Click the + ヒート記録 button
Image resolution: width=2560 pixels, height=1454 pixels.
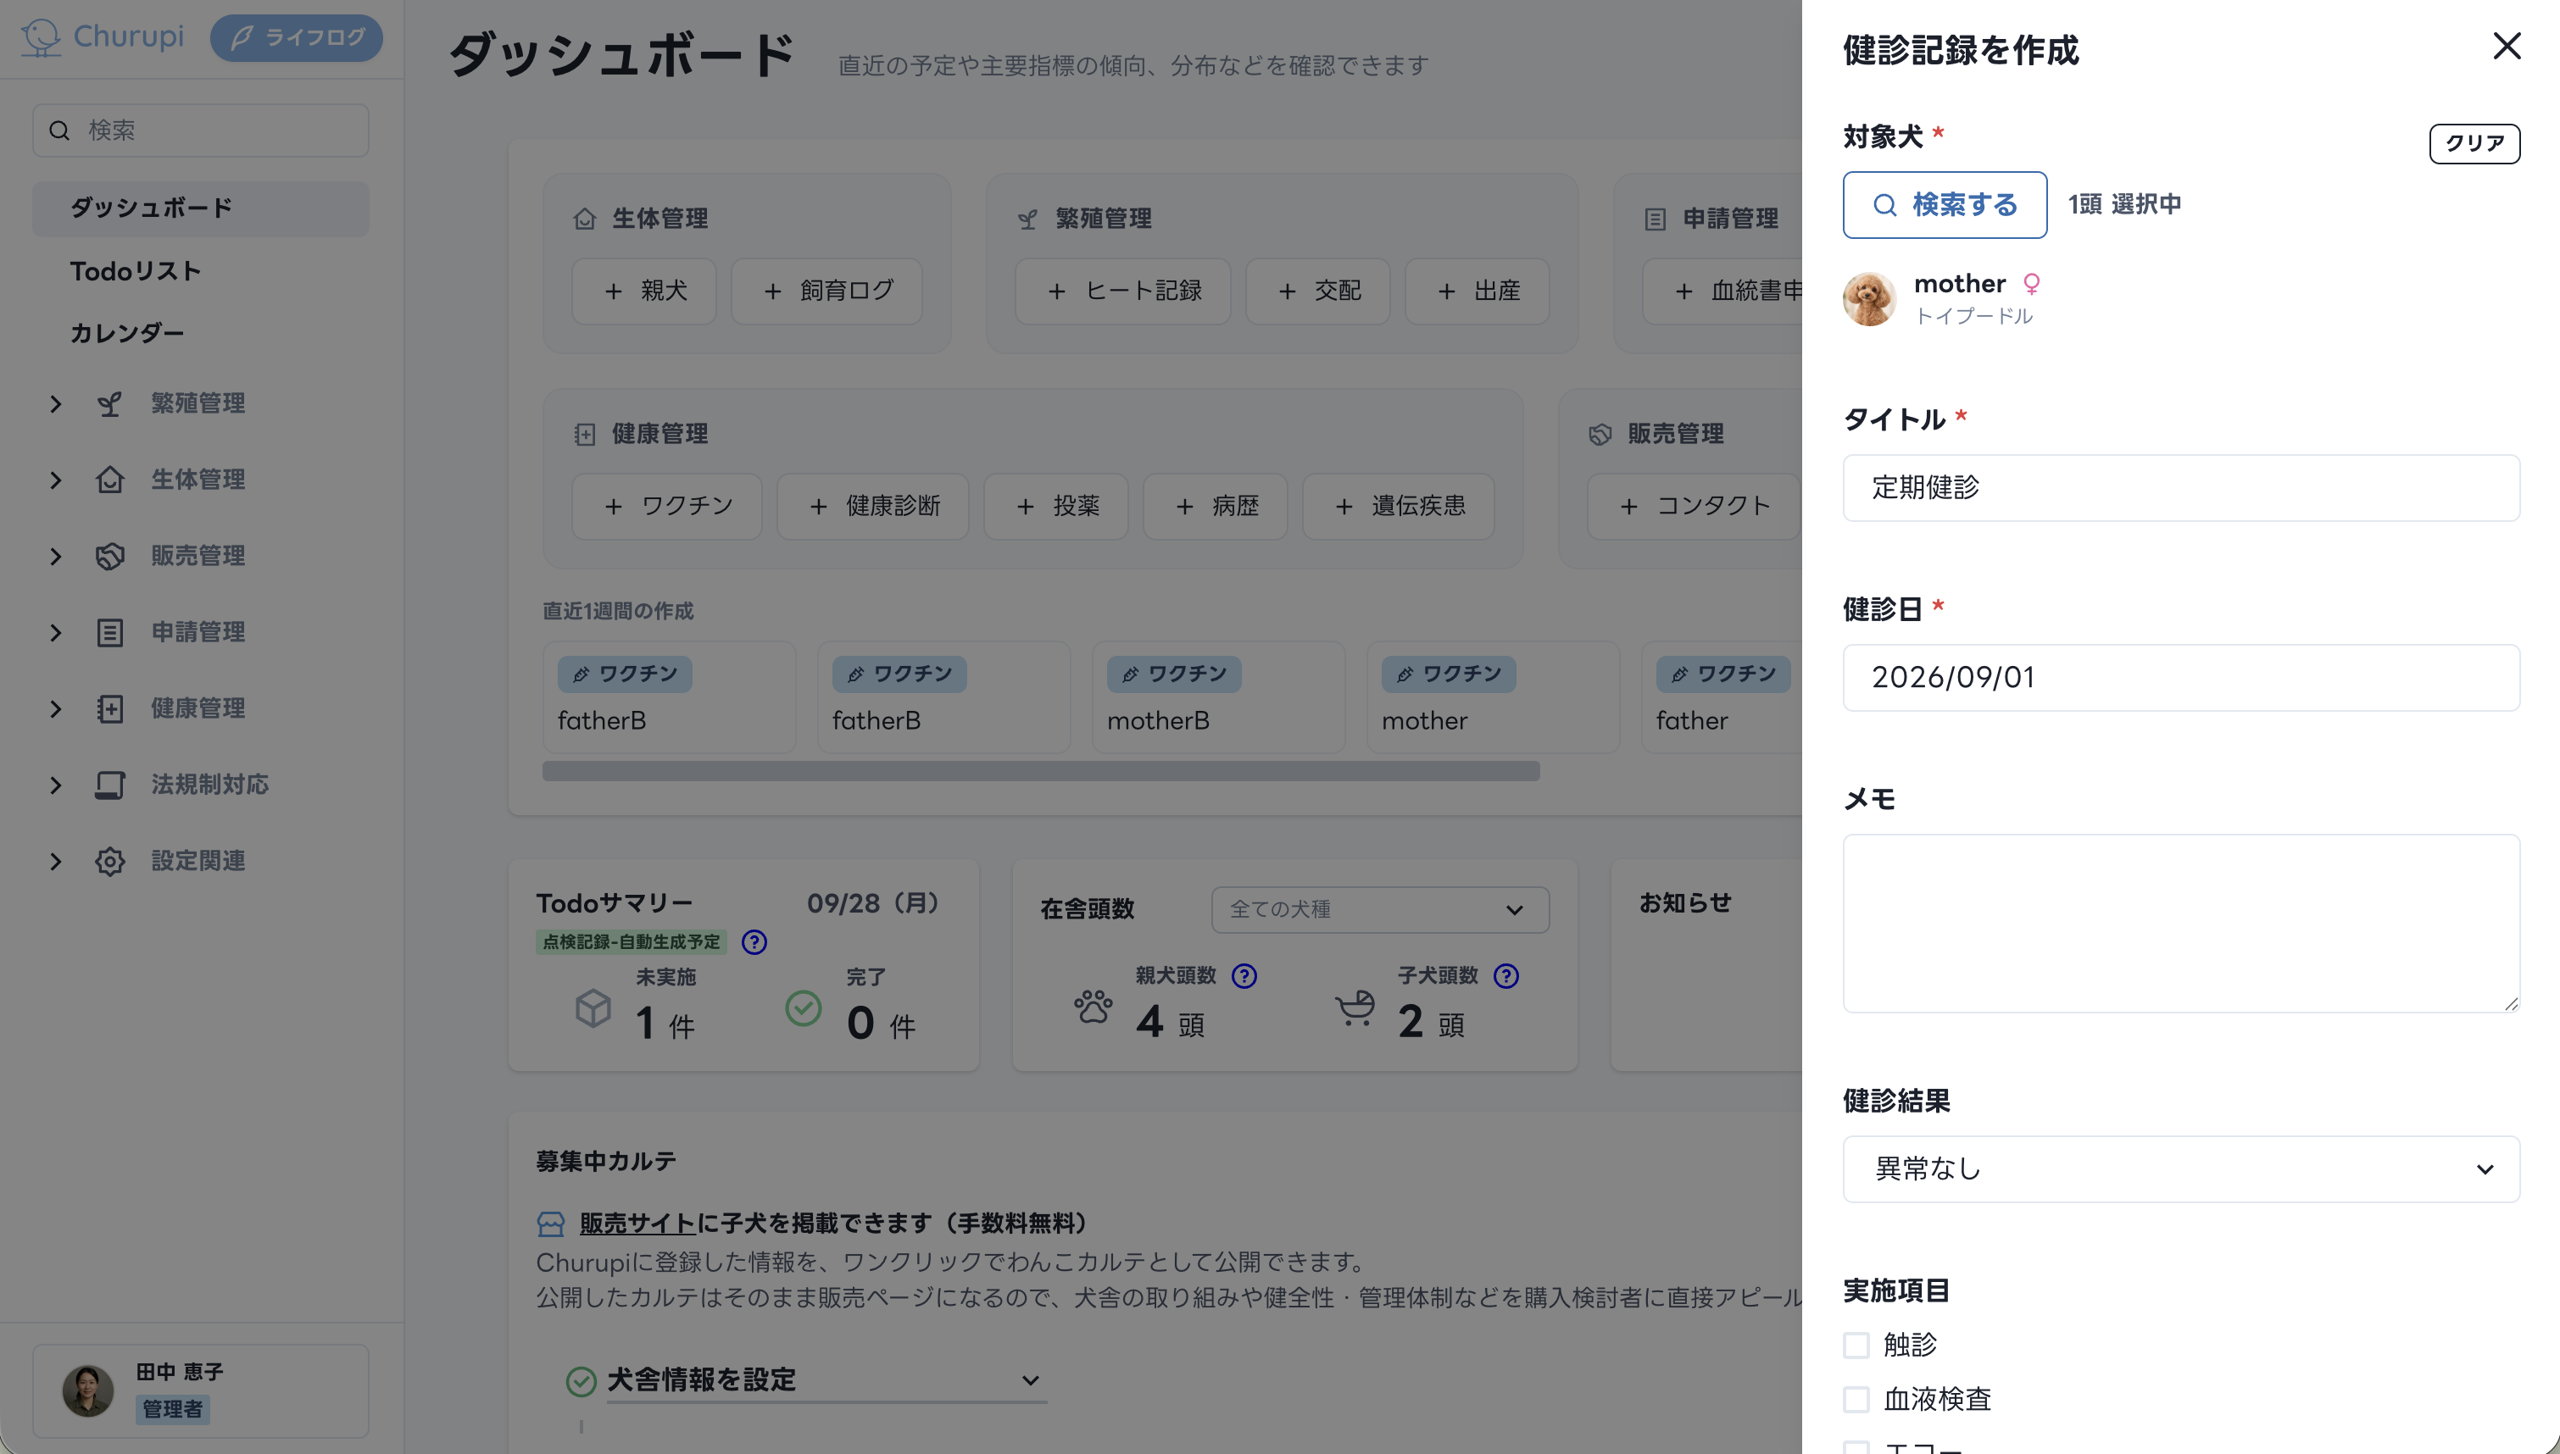(x=1121, y=291)
